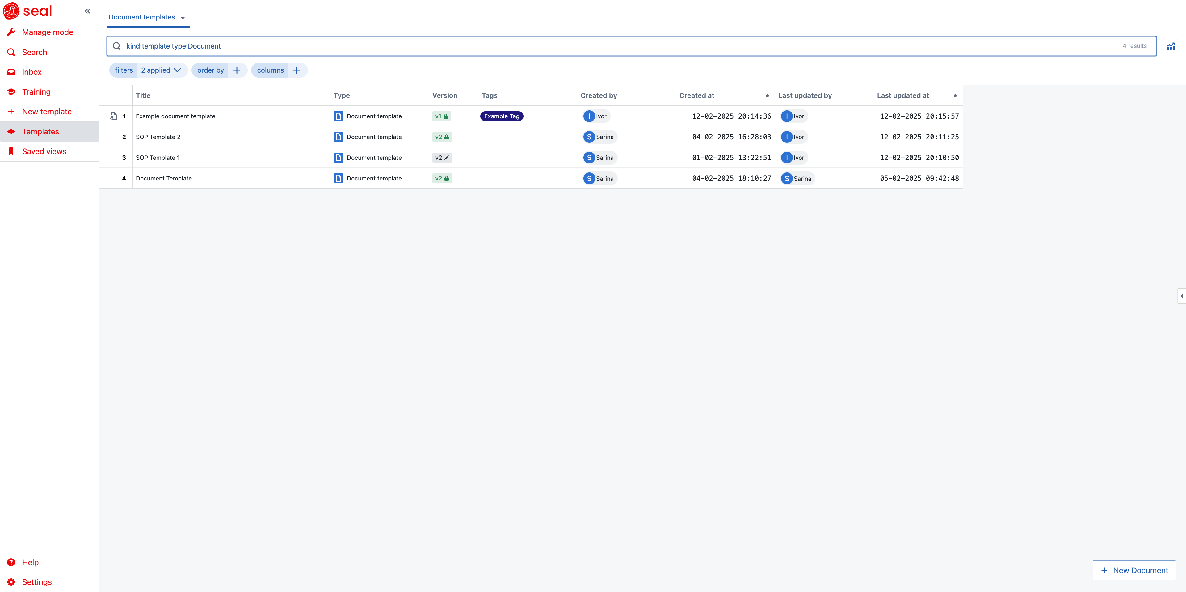Open SOP Template 2 row
Viewport: 1186px width, 592px height.
(158, 137)
